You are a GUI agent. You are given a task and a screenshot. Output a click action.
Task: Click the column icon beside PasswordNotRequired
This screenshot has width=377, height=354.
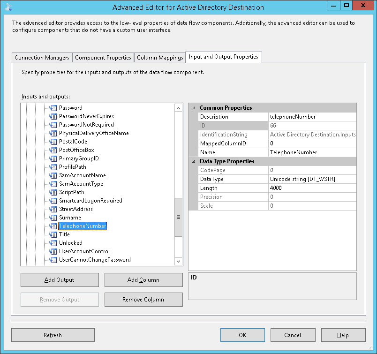53,125
